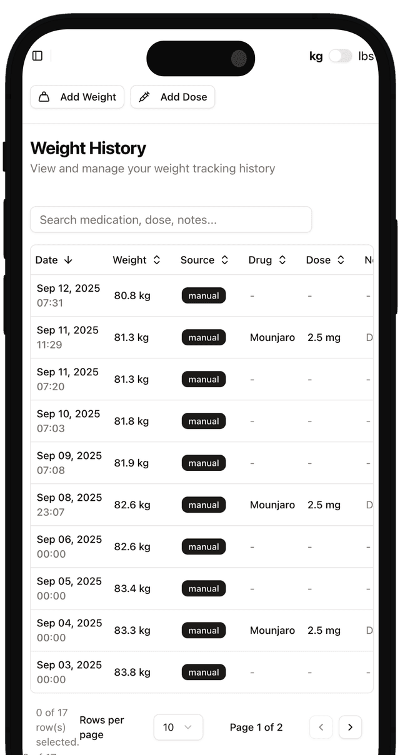The image size is (400, 755).
Task: Open the Rows per page dropdown
Action: (178, 727)
